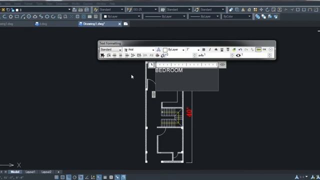Screen dimensions: 320x180
Task: Click the Undo icon in Text Formatting
Action: click(240, 49)
